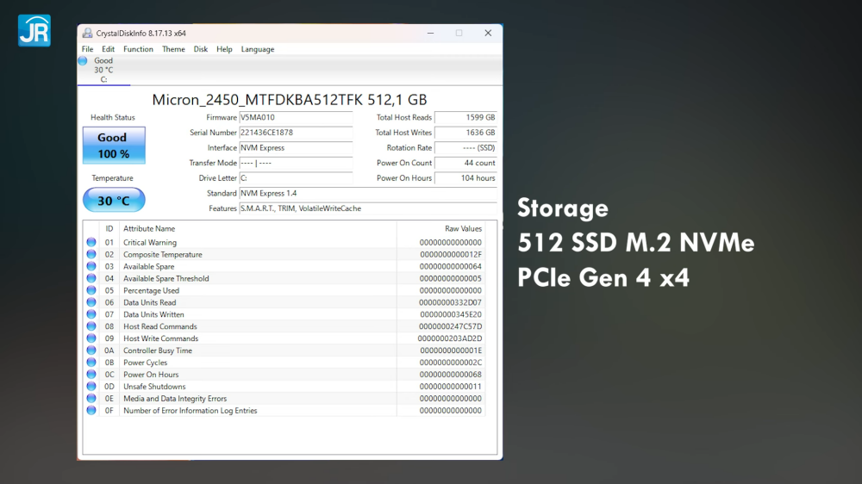Open the Edit menu
862x484 pixels.
pyautogui.click(x=109, y=49)
